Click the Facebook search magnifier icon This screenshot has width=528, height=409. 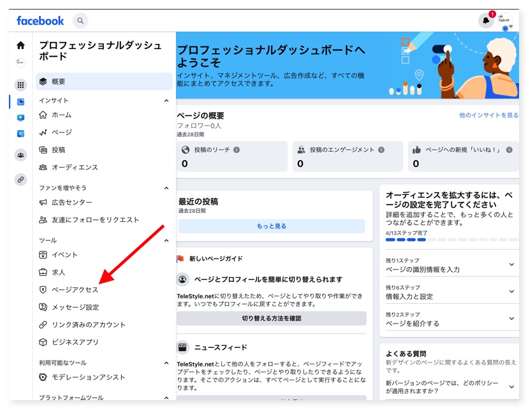pyautogui.click(x=80, y=21)
